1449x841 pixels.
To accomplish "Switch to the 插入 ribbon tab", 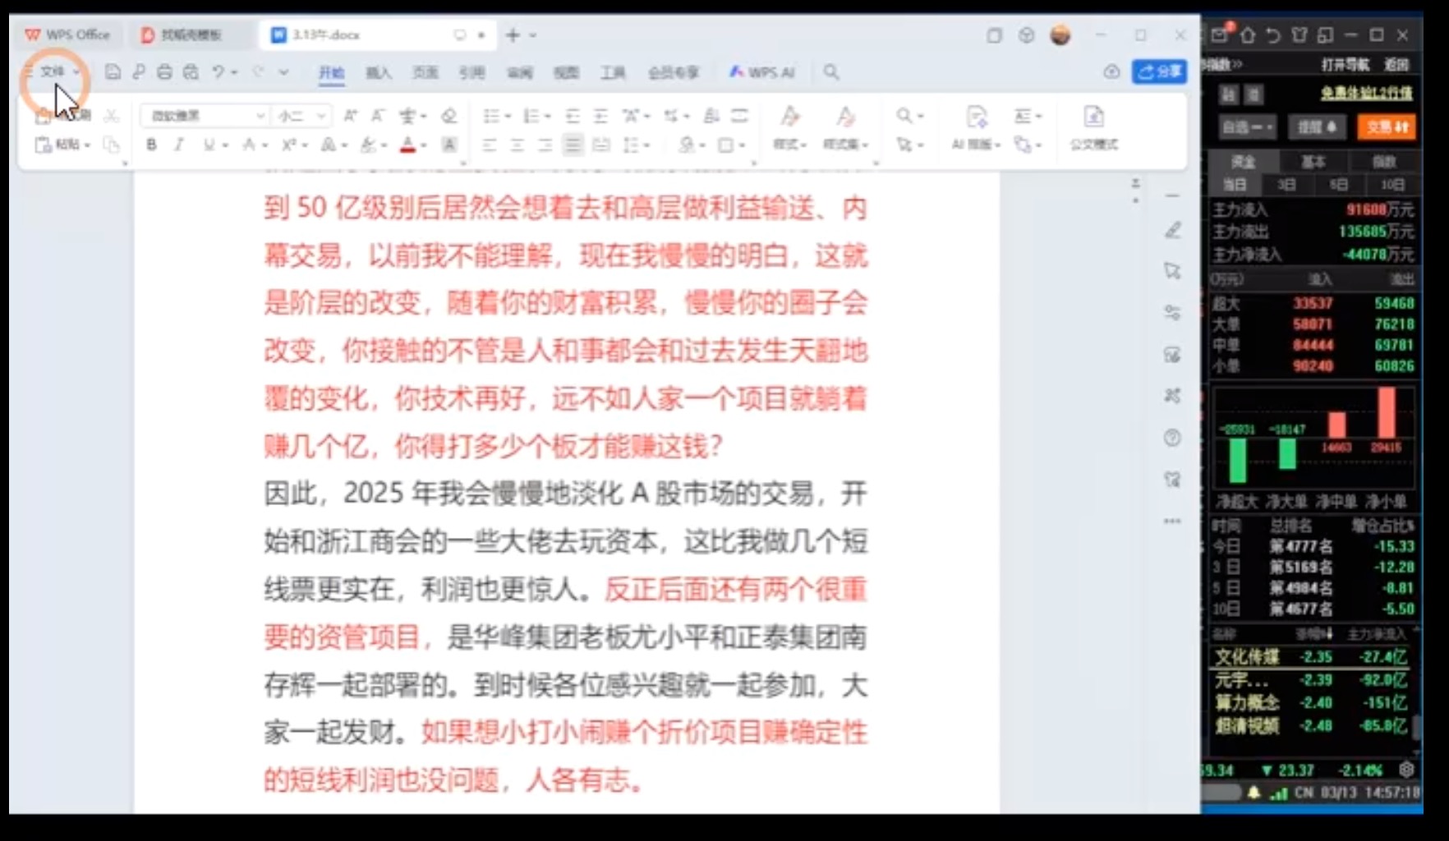I will pyautogui.click(x=378, y=72).
